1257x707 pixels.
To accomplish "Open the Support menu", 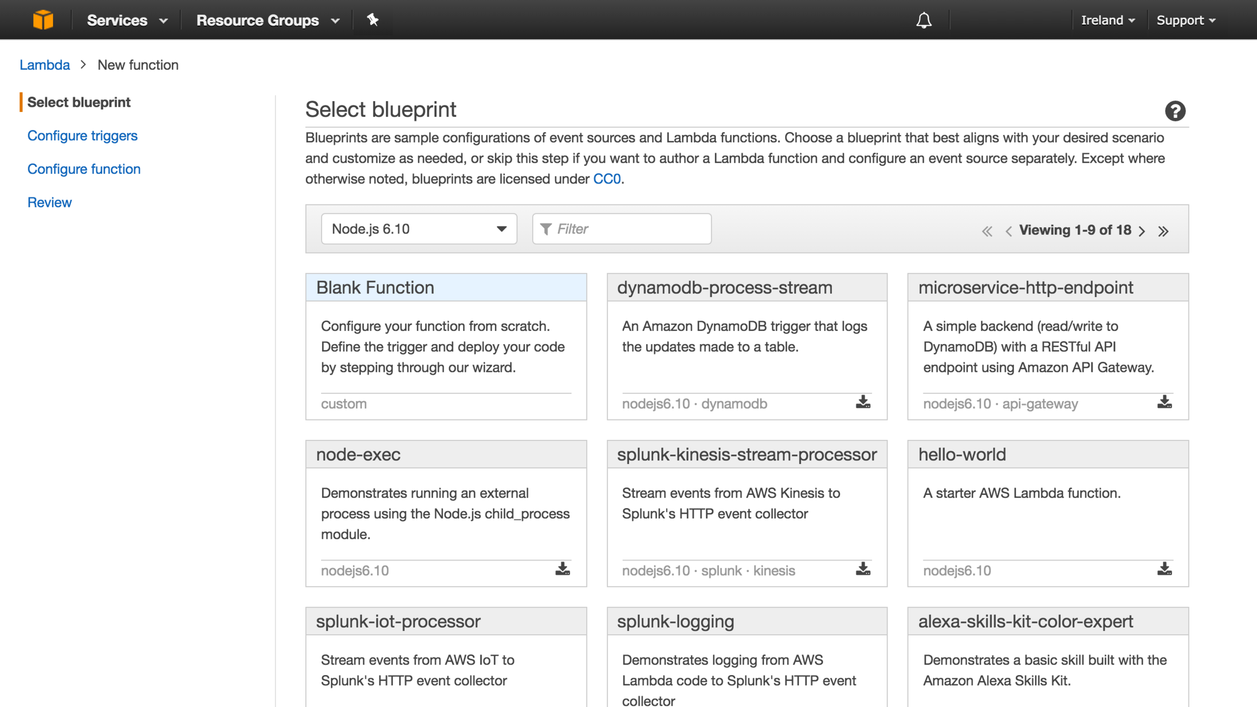I will click(1185, 20).
